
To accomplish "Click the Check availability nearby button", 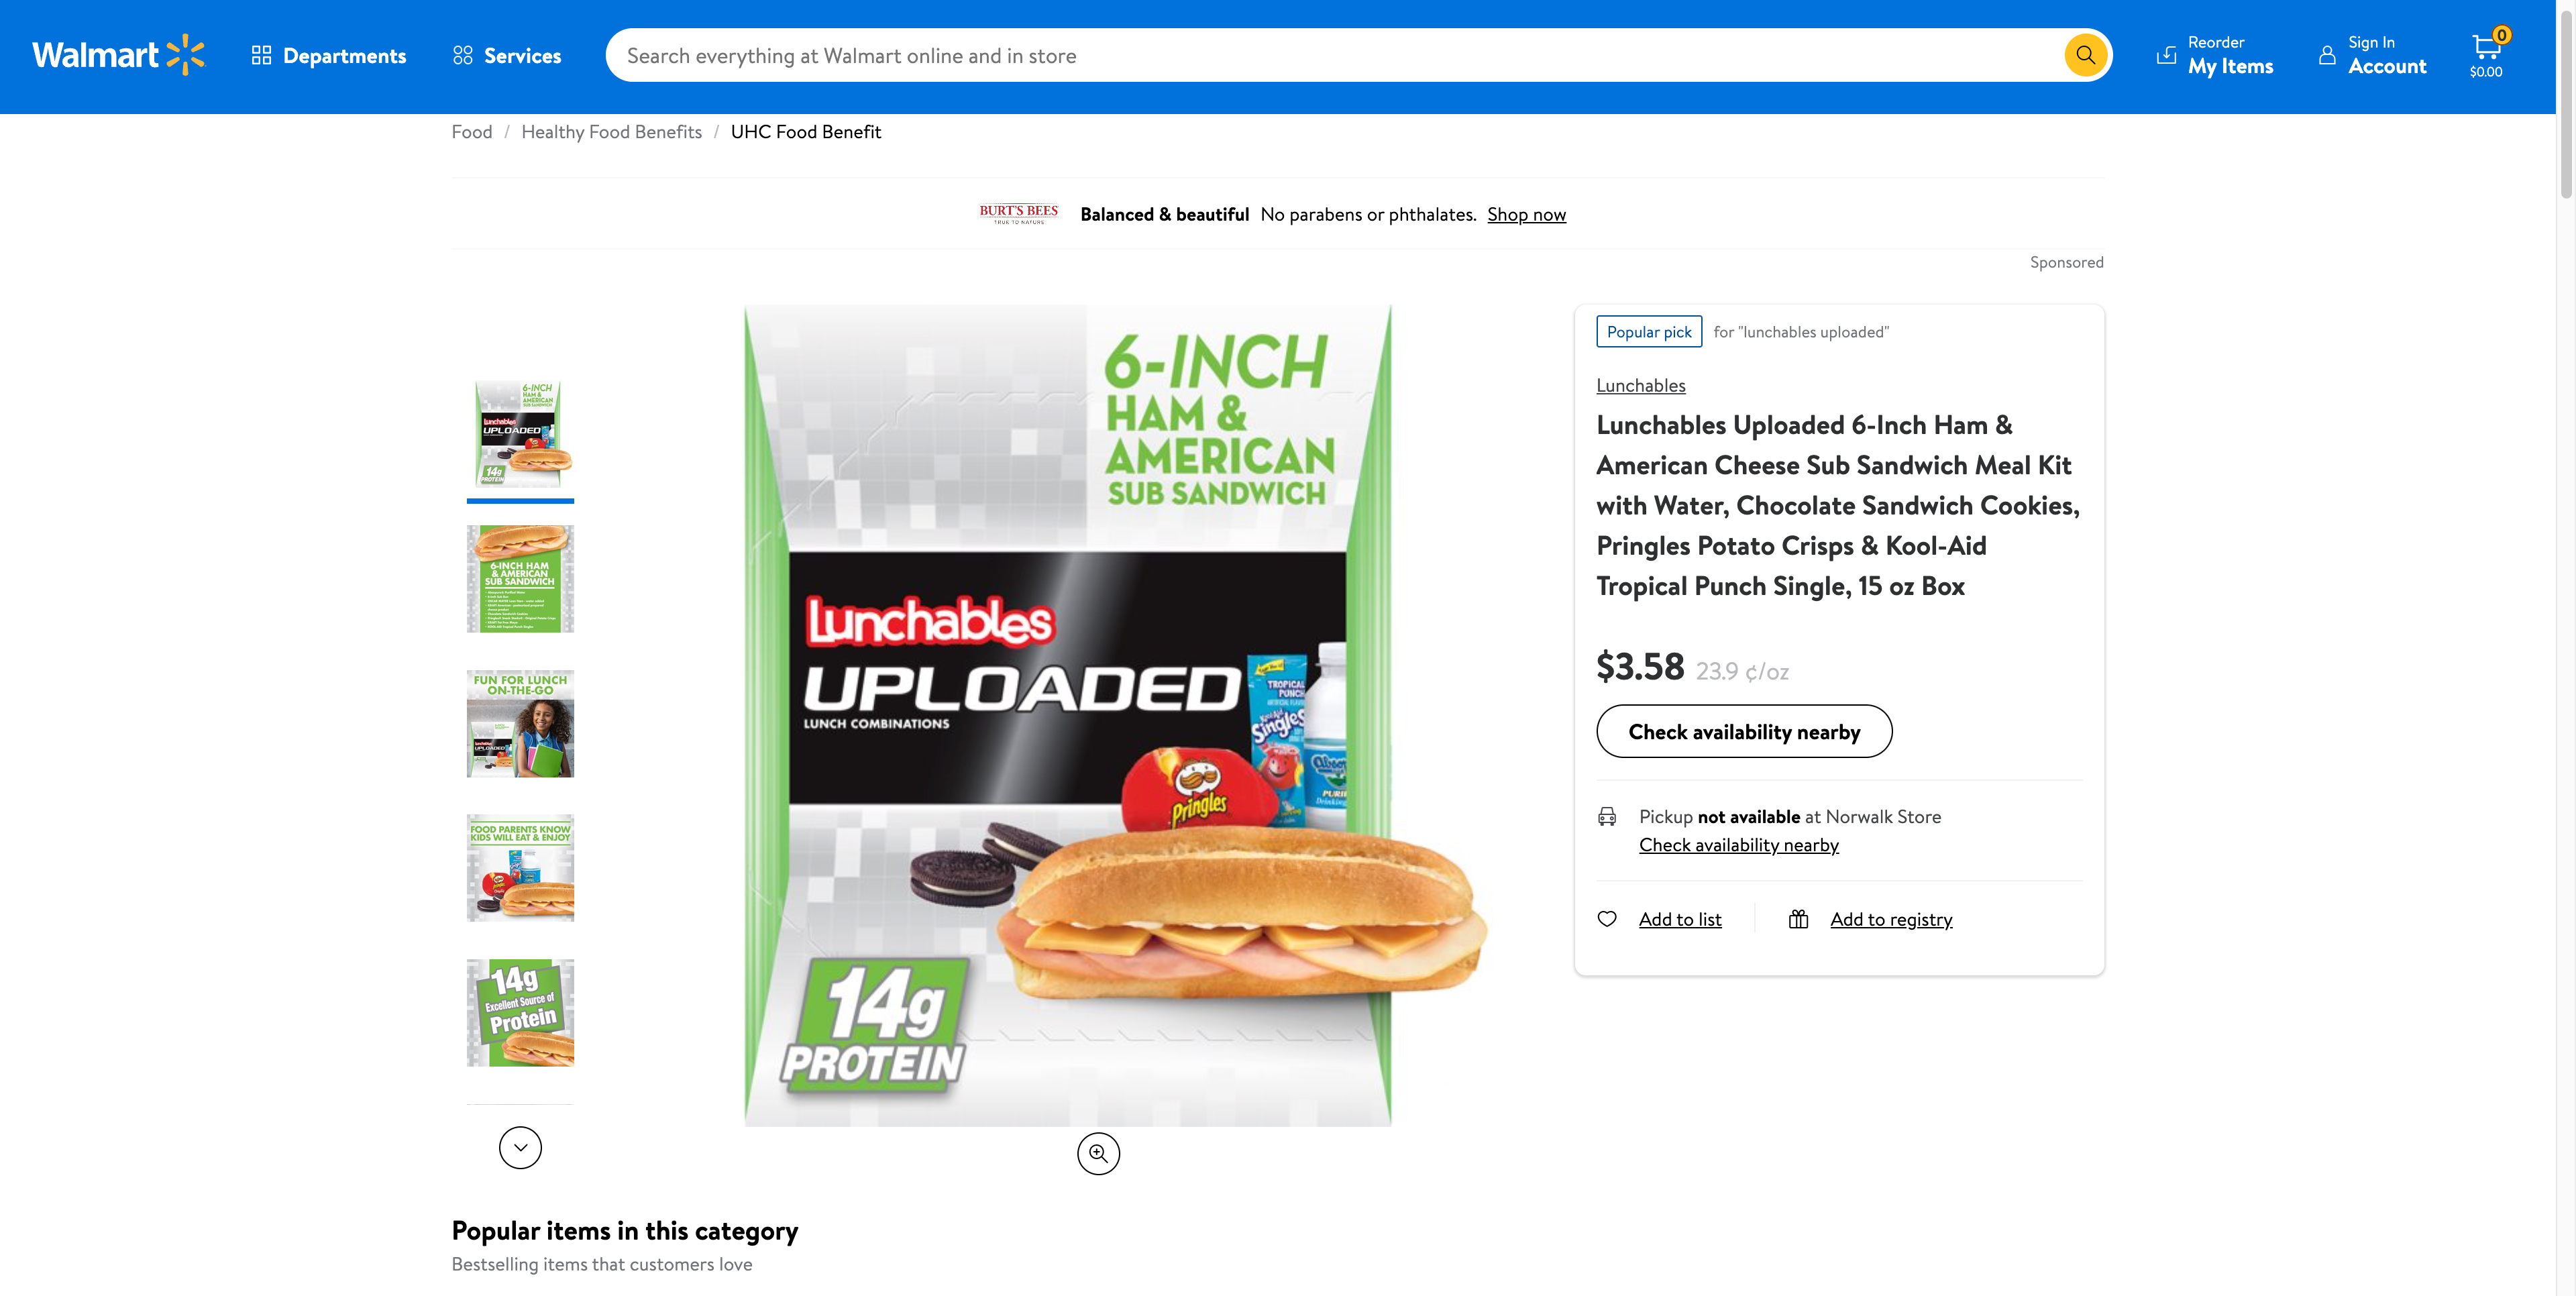I will [1744, 731].
